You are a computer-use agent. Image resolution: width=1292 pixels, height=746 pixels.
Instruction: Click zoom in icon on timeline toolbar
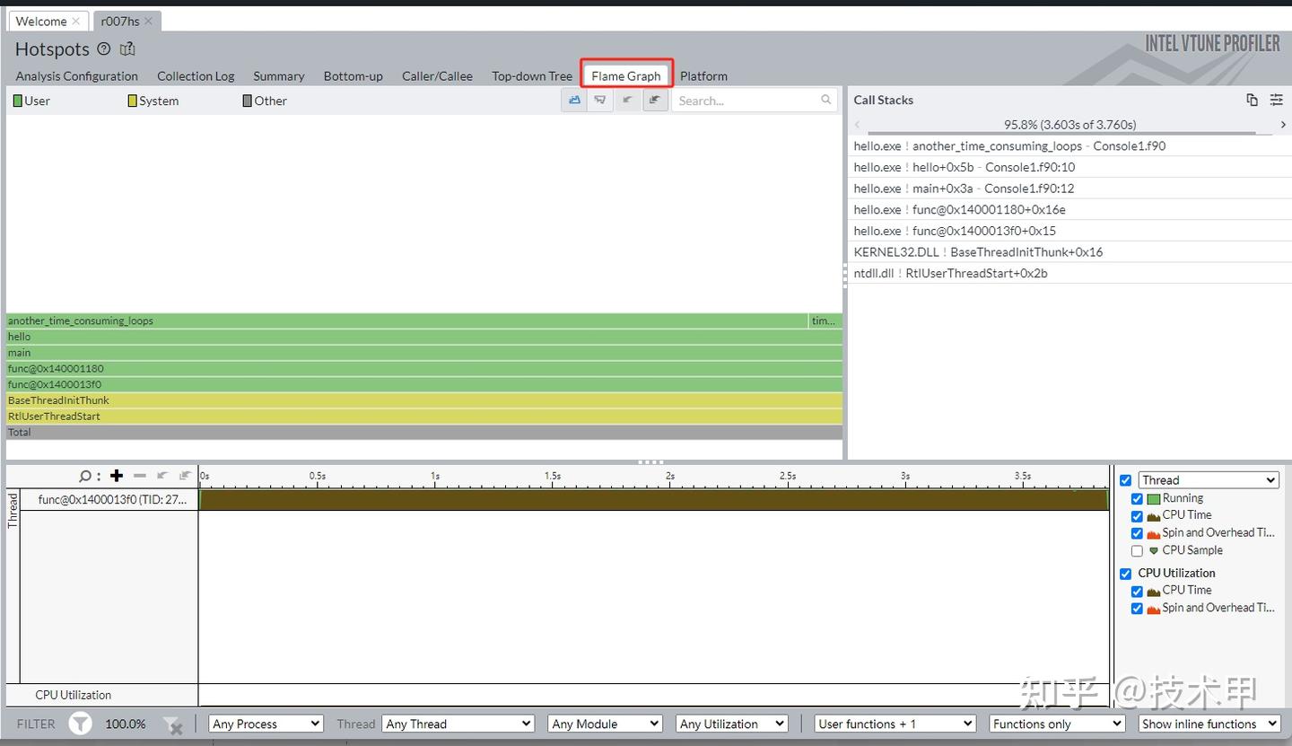coord(117,476)
